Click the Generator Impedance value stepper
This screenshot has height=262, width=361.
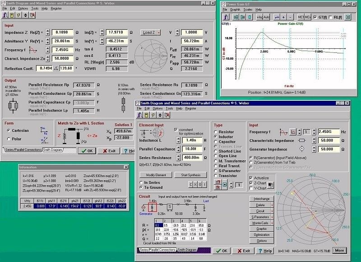(314, 149)
